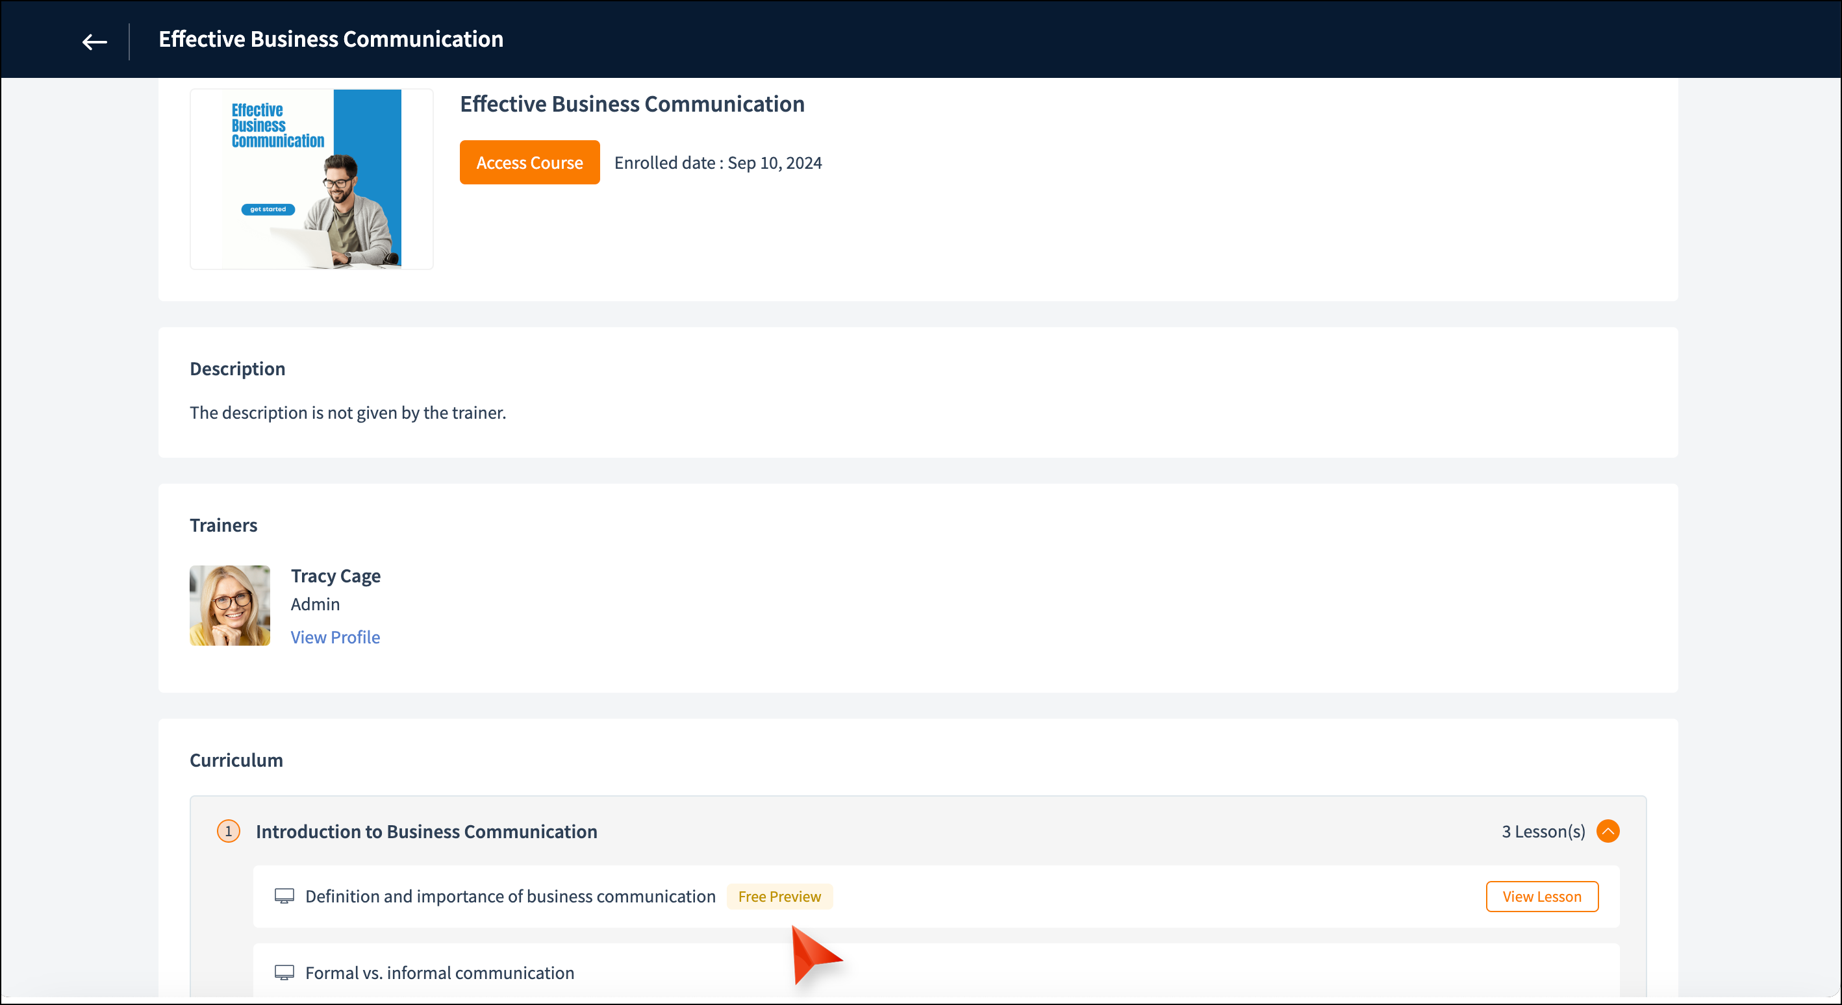
Task: Open the course cover thumbnail
Action: tap(311, 179)
